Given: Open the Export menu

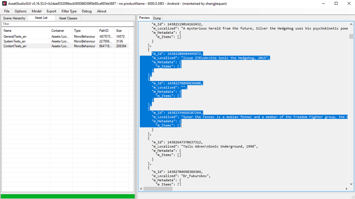Looking at the screenshot, I should (x=51, y=11).
